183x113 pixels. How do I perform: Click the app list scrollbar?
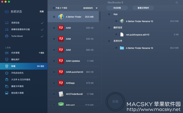100,16
